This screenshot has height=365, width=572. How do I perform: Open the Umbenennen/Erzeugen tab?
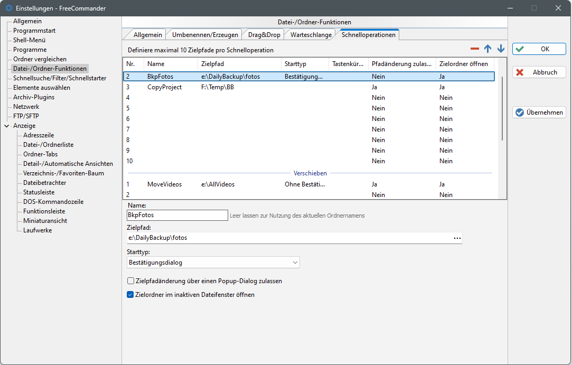[205, 35]
